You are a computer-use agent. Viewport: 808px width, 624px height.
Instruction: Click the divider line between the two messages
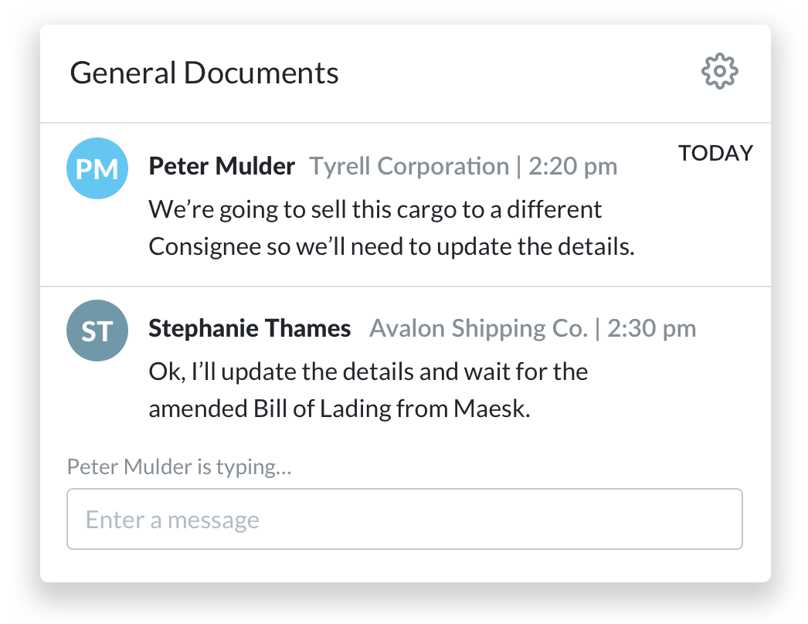tap(405, 287)
